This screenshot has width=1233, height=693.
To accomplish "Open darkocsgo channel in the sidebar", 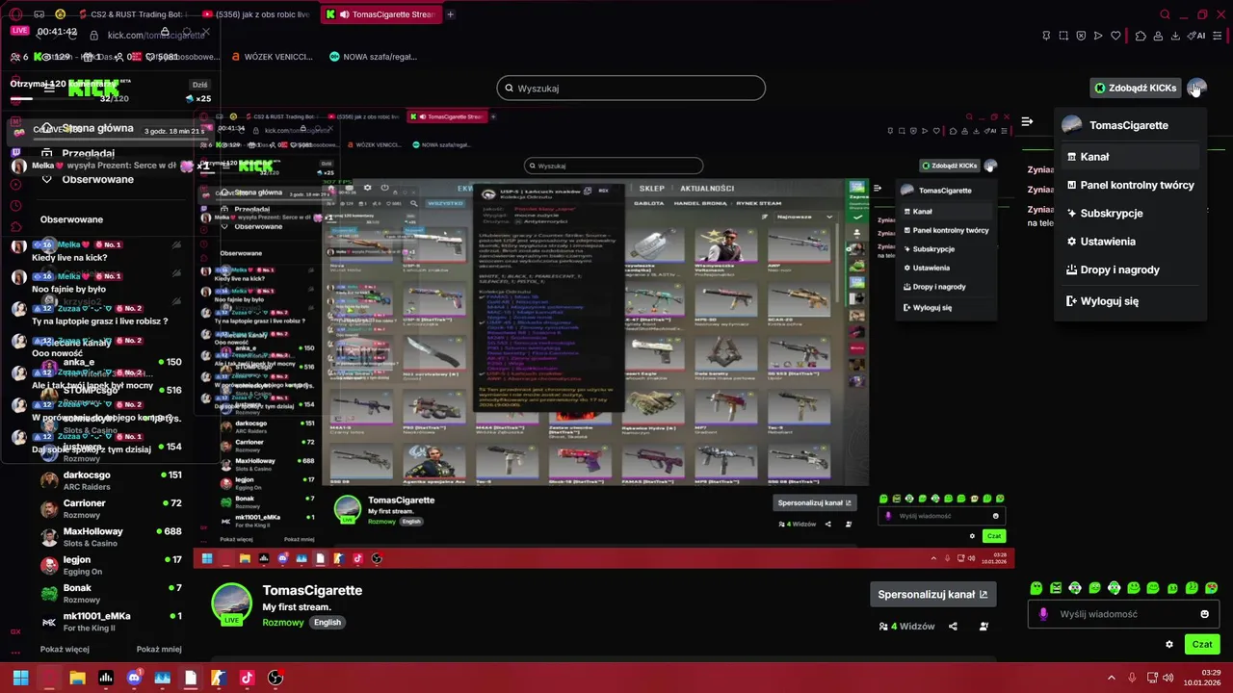I will (x=111, y=480).
